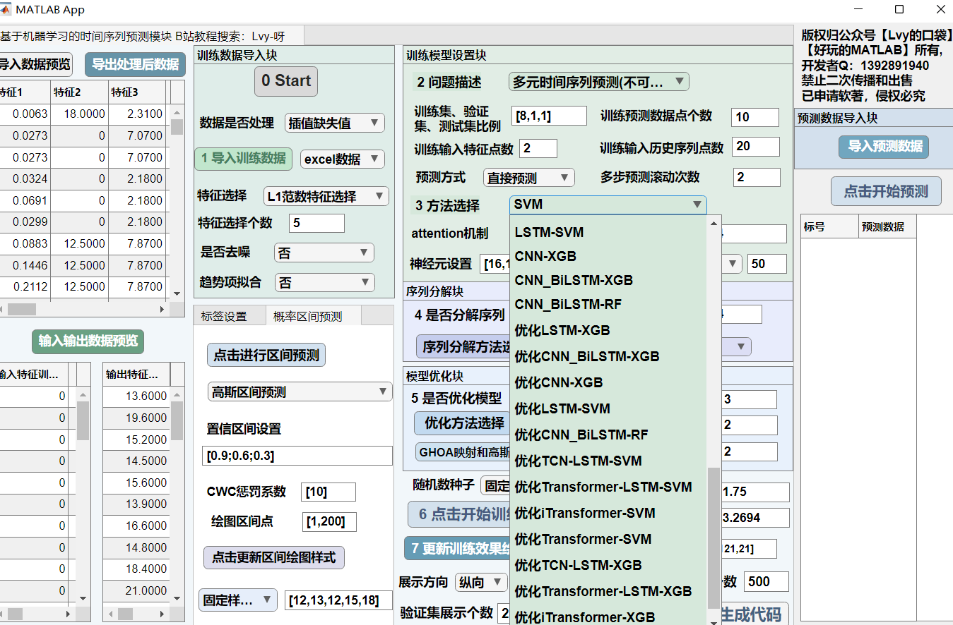Open the 标签设置 tab
The width and height of the screenshot is (953, 625).
(x=224, y=317)
